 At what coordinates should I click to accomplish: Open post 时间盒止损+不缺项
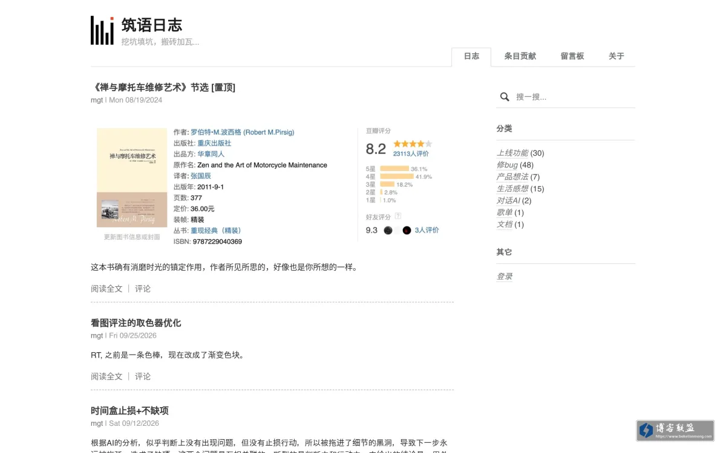[129, 411]
